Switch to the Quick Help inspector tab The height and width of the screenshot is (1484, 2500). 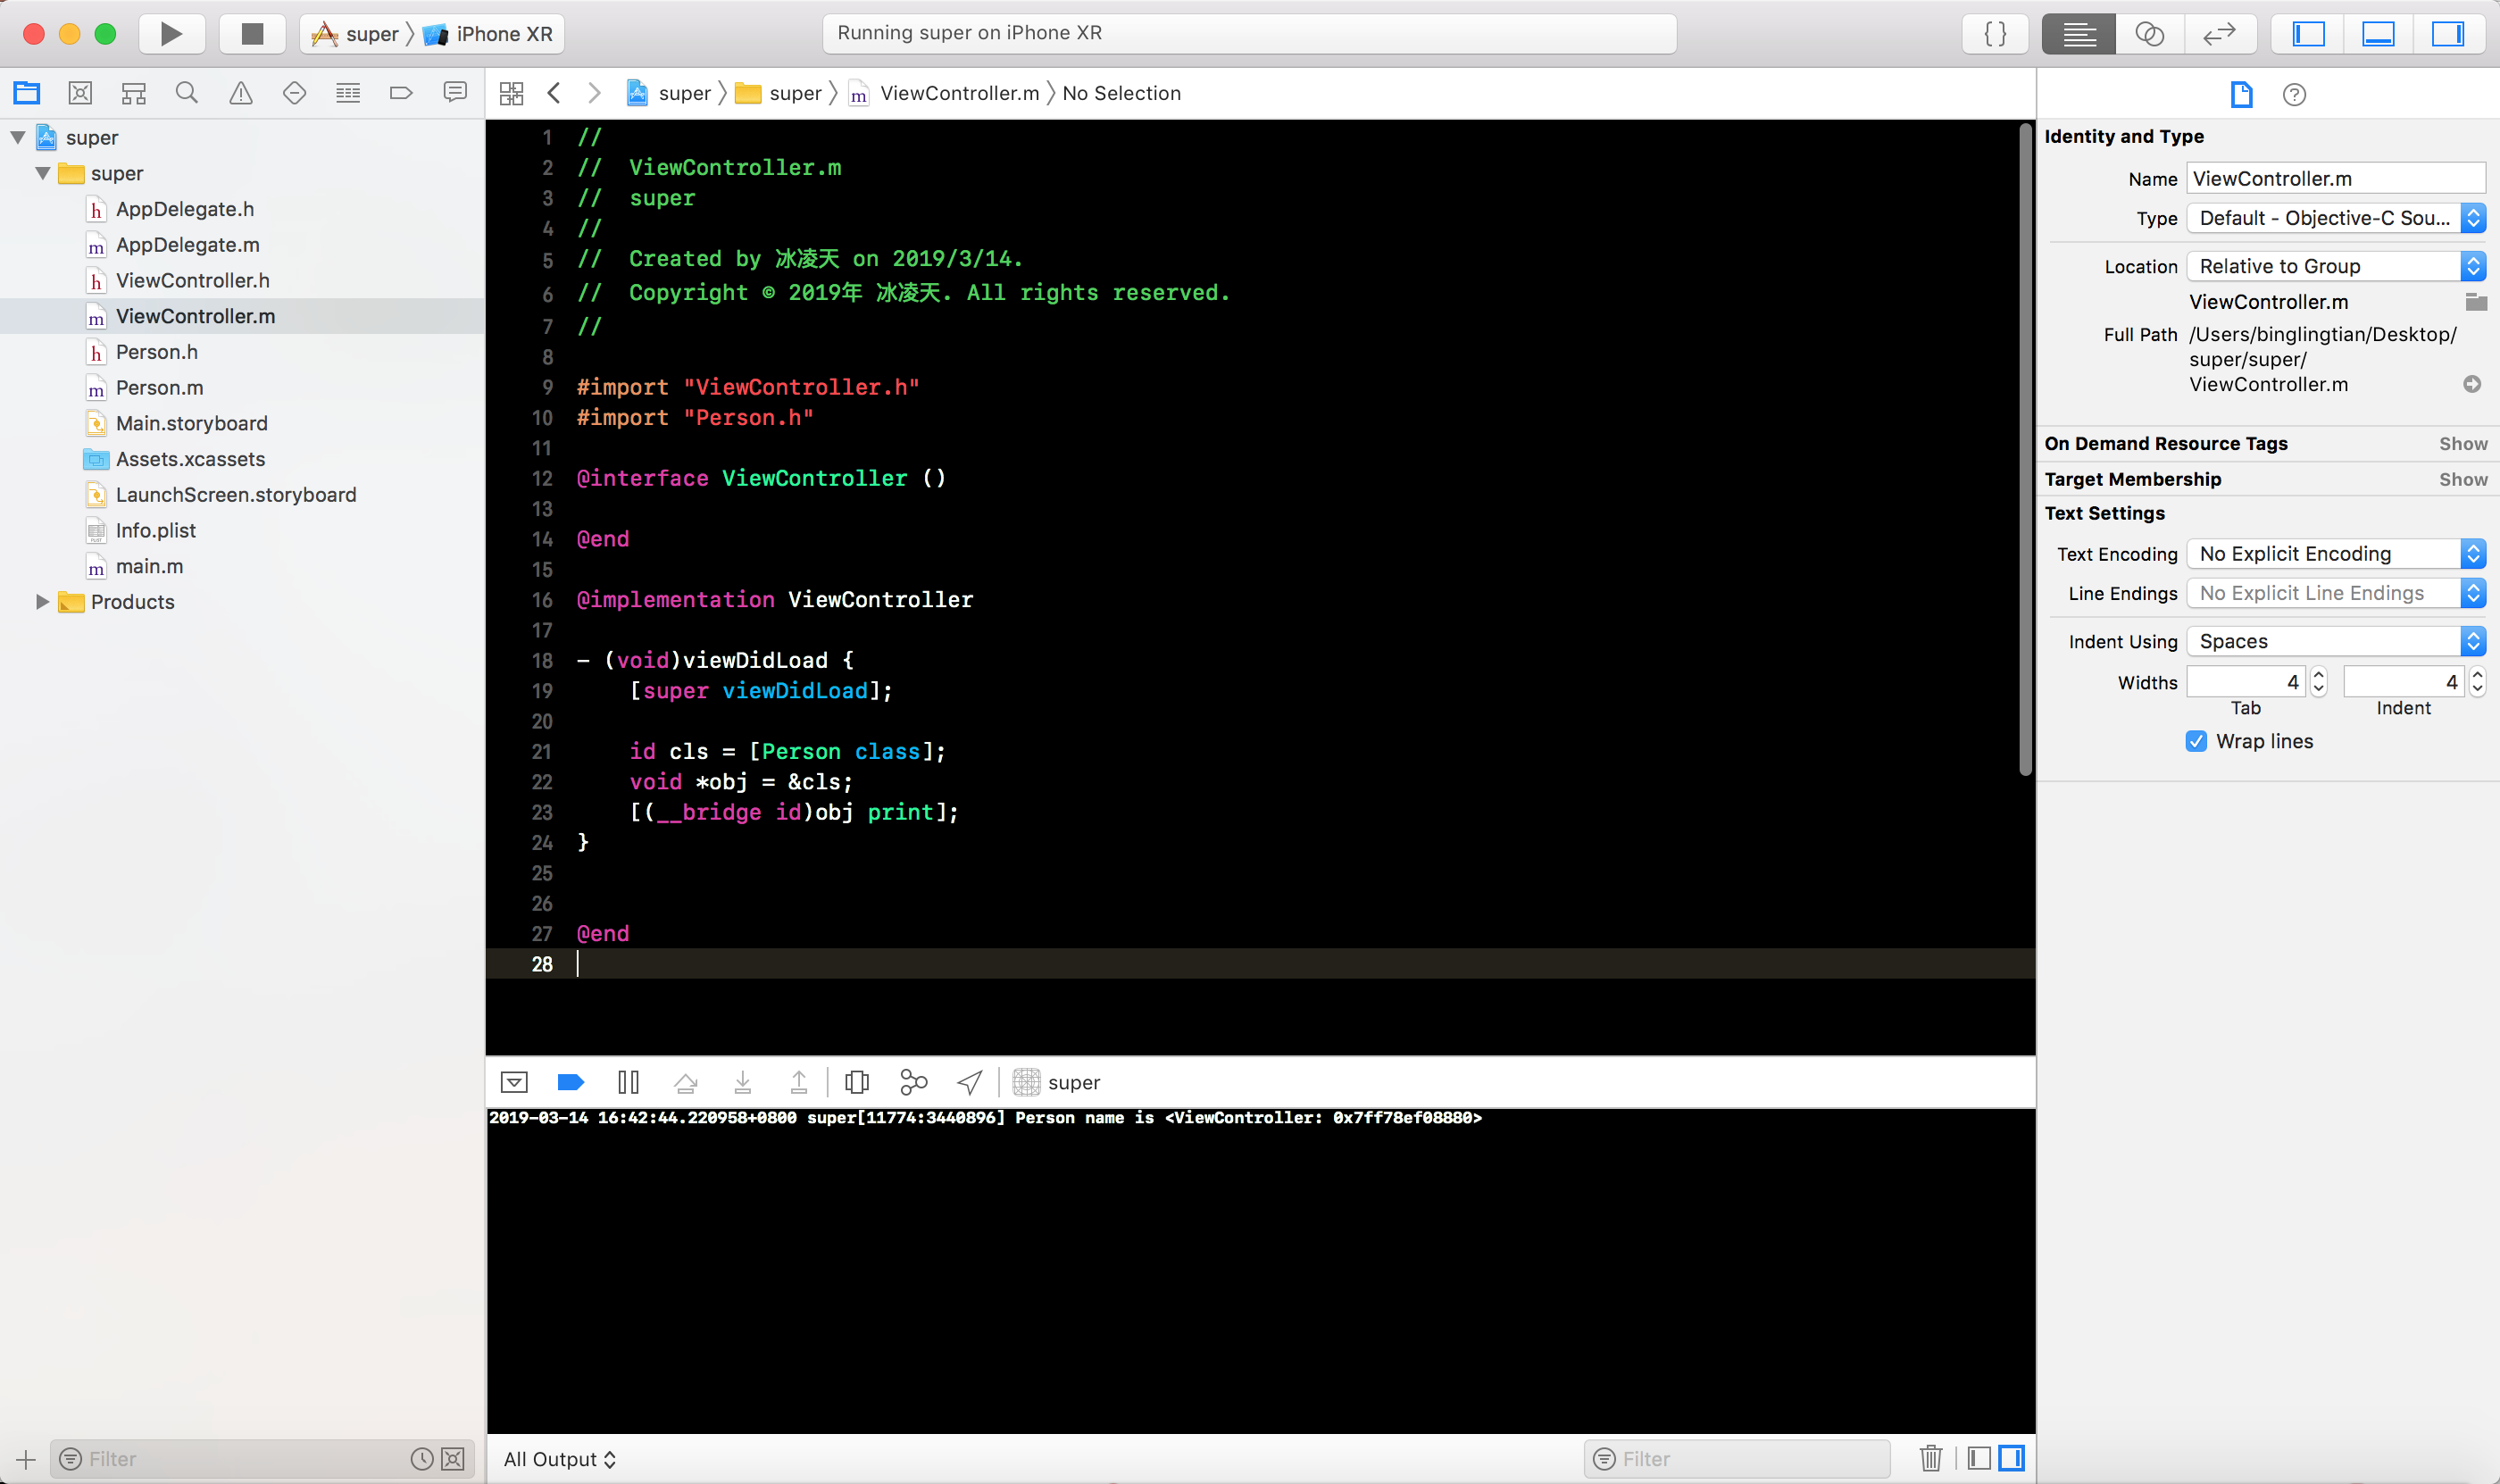click(2294, 95)
